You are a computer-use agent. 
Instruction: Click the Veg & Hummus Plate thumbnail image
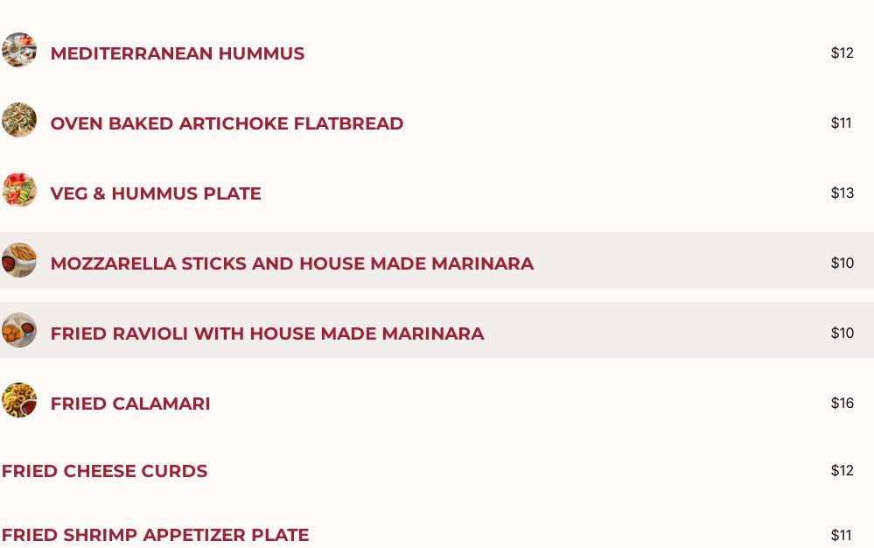18,190
